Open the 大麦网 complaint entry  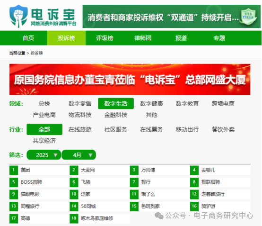[87, 170]
